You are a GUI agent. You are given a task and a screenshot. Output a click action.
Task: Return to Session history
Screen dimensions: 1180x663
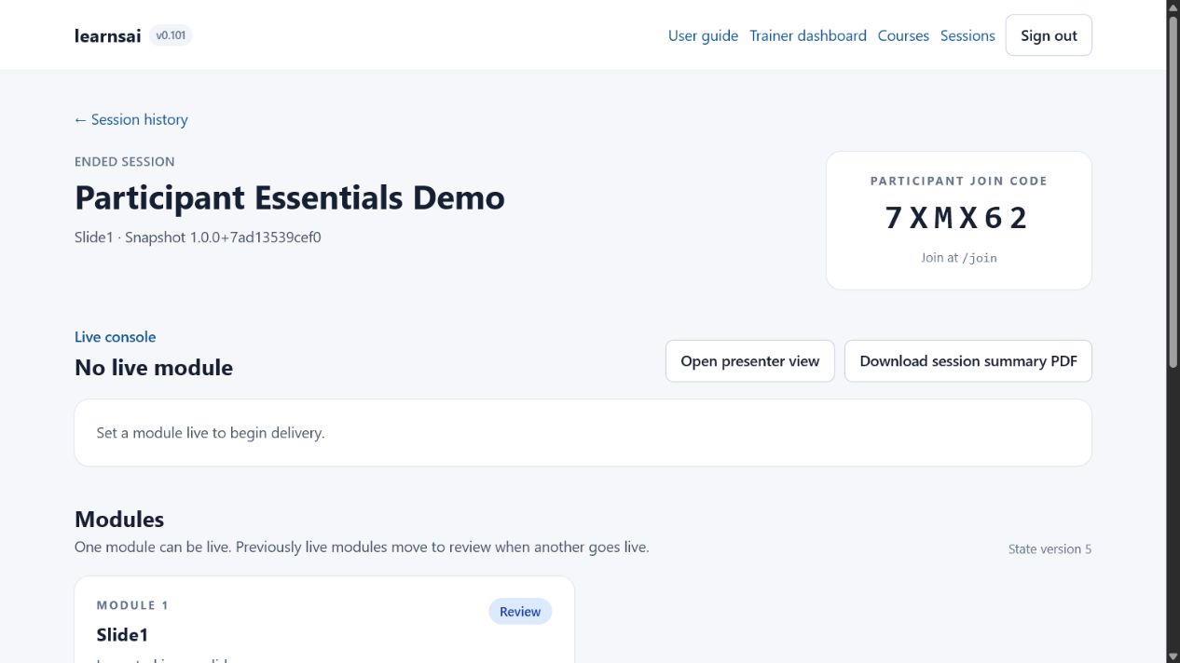tap(131, 119)
